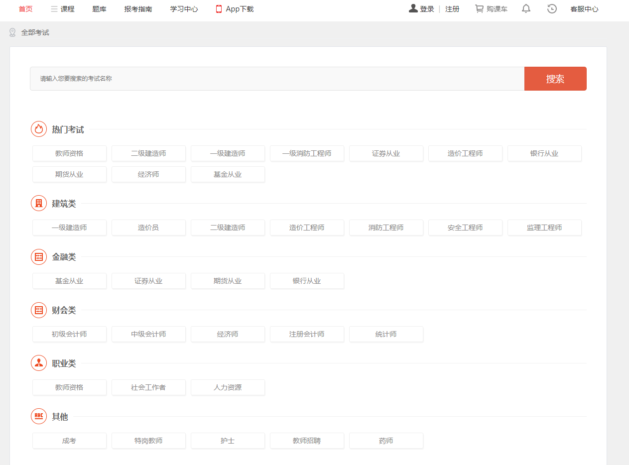Select 中级会计师 exam
629x465 pixels.
pyautogui.click(x=148, y=334)
